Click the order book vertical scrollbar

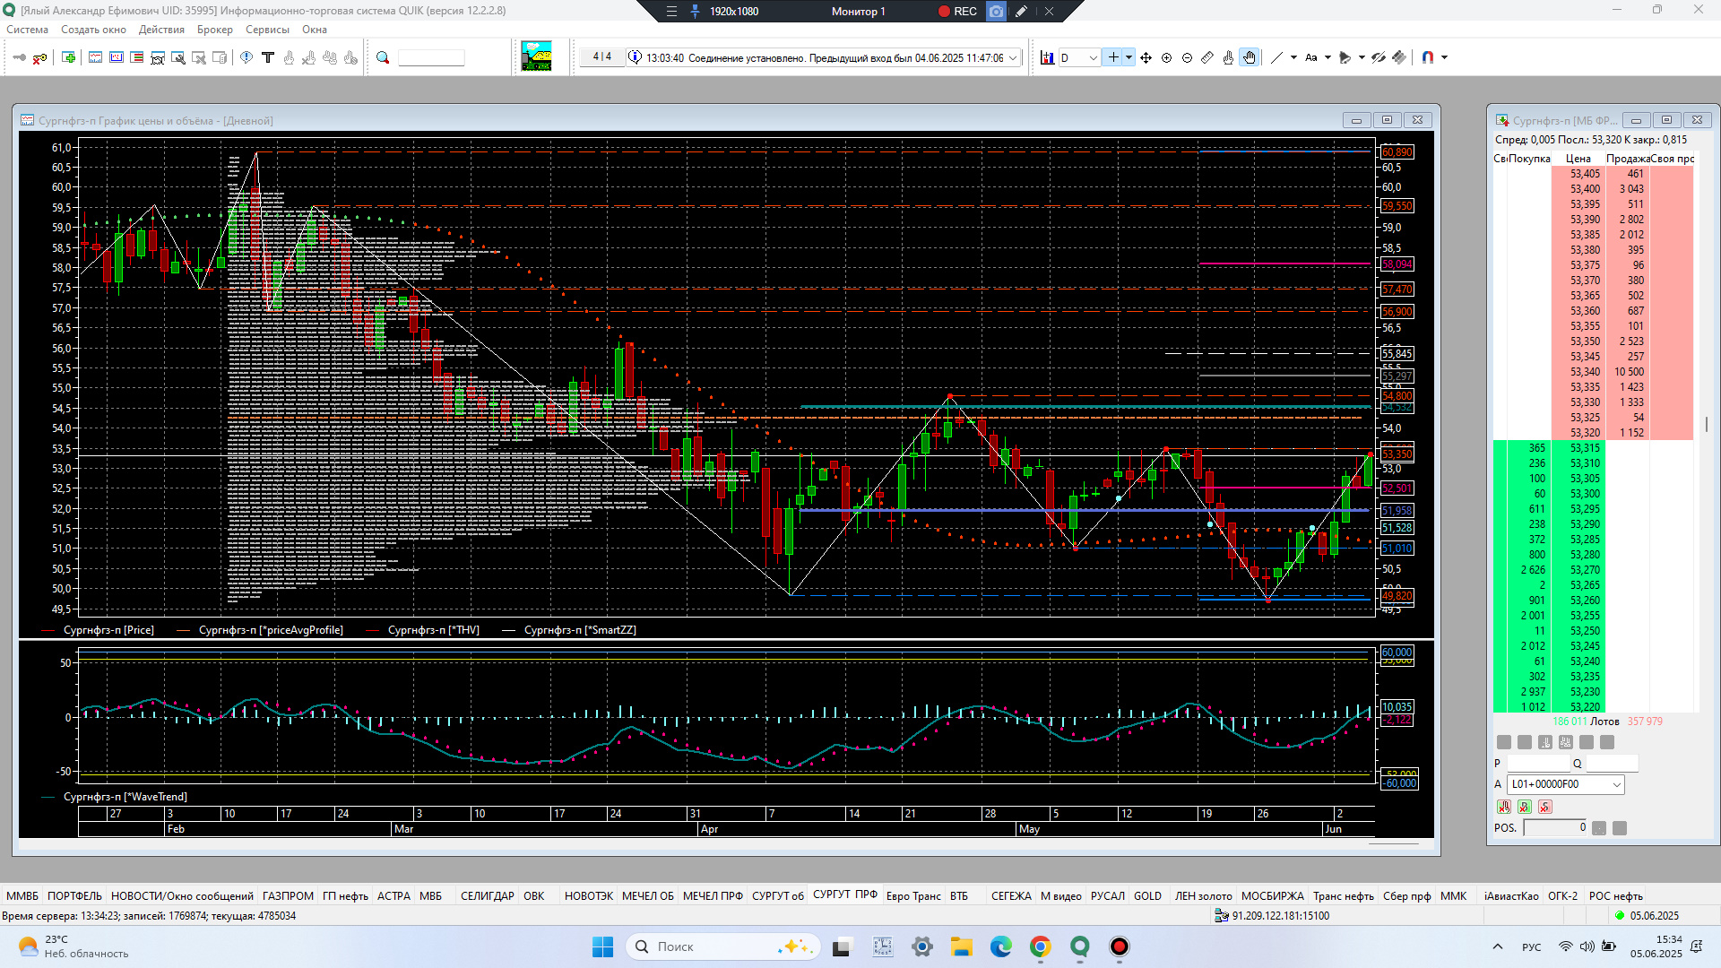[x=1706, y=424]
